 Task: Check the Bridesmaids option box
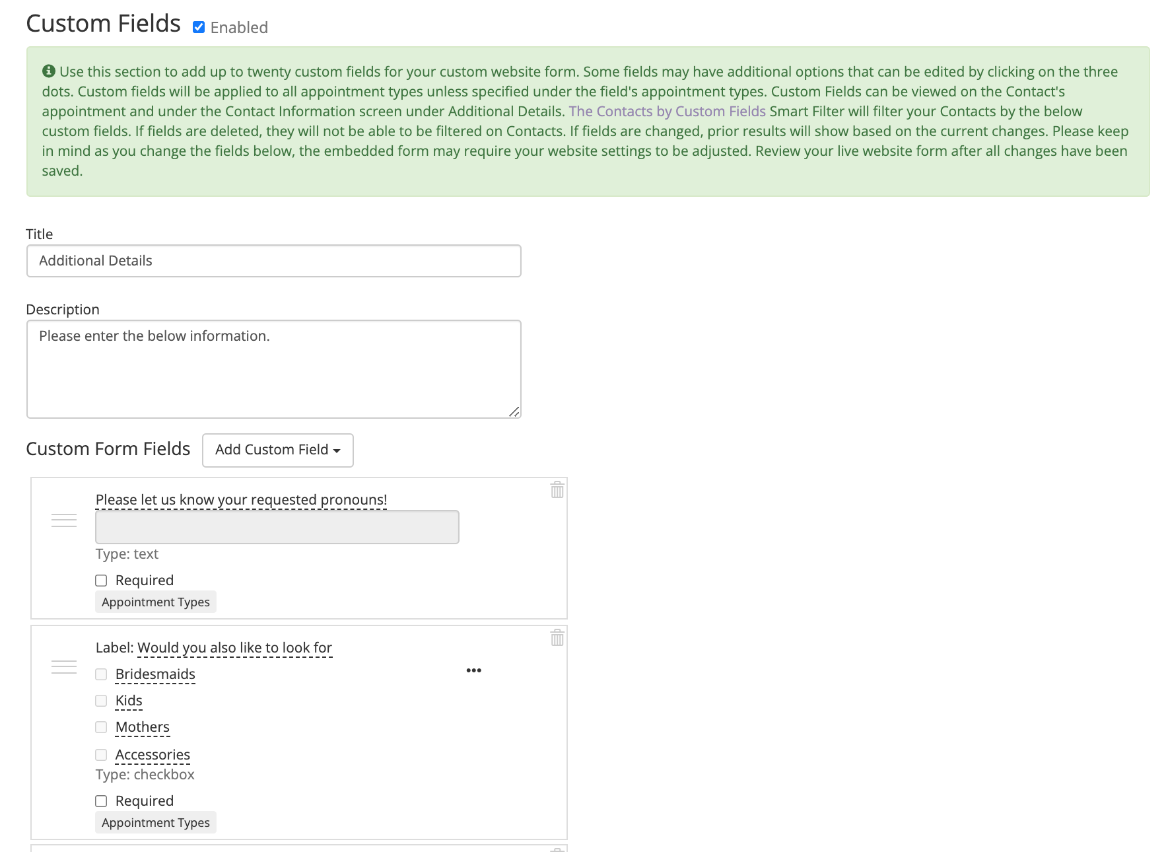coord(101,674)
